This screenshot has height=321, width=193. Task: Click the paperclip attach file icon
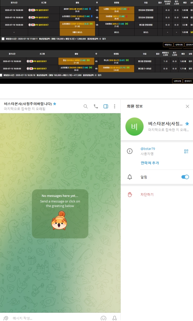click(x=6, y=318)
